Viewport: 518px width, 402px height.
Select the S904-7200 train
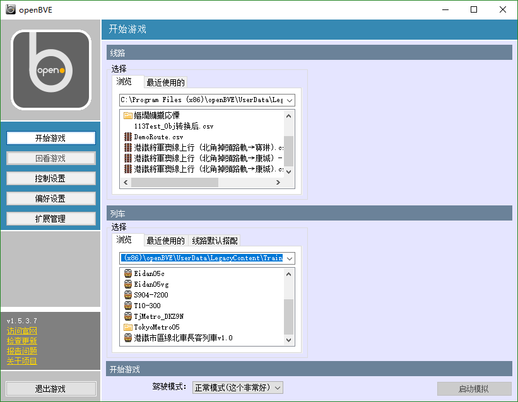click(151, 295)
